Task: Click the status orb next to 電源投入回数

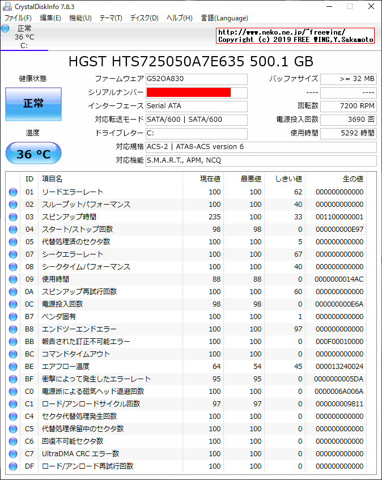Action: tap(14, 304)
